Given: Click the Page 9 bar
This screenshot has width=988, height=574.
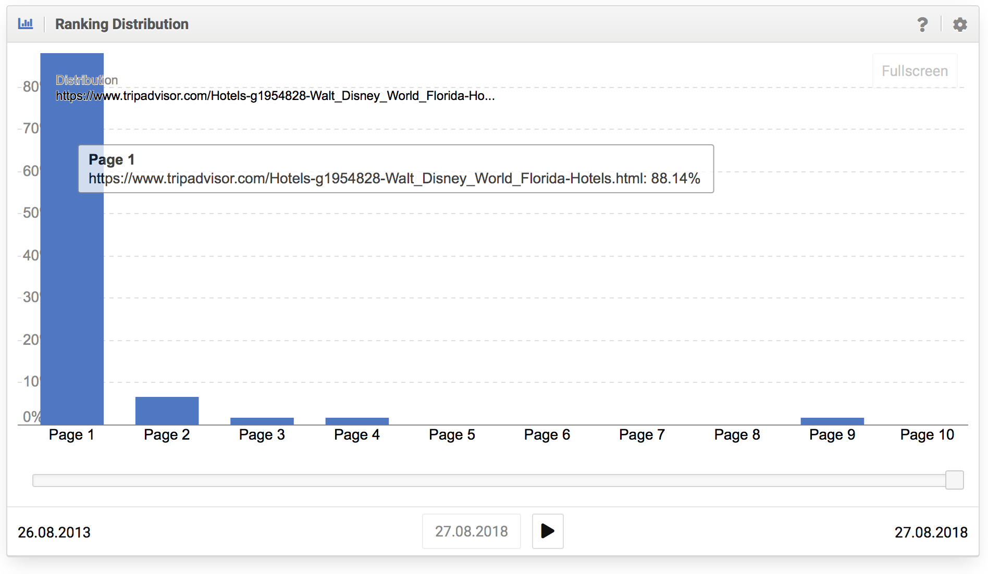Looking at the screenshot, I should [x=832, y=421].
